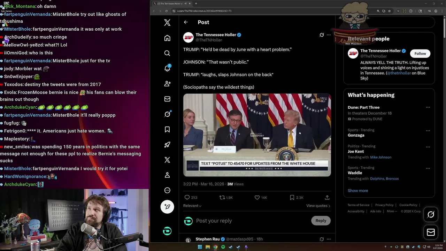Open Waddle trending topic
Image resolution: width=446 pixels, height=251 pixels.
point(355,173)
